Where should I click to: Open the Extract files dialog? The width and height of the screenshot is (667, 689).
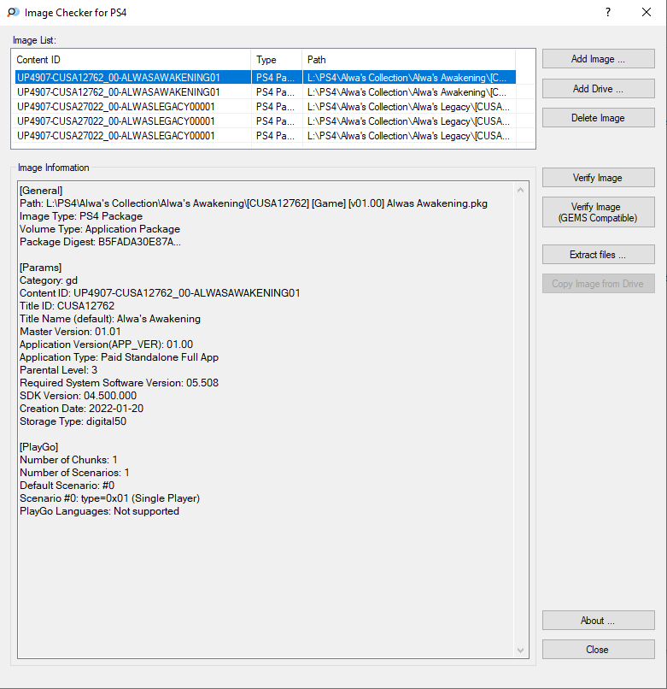[598, 255]
